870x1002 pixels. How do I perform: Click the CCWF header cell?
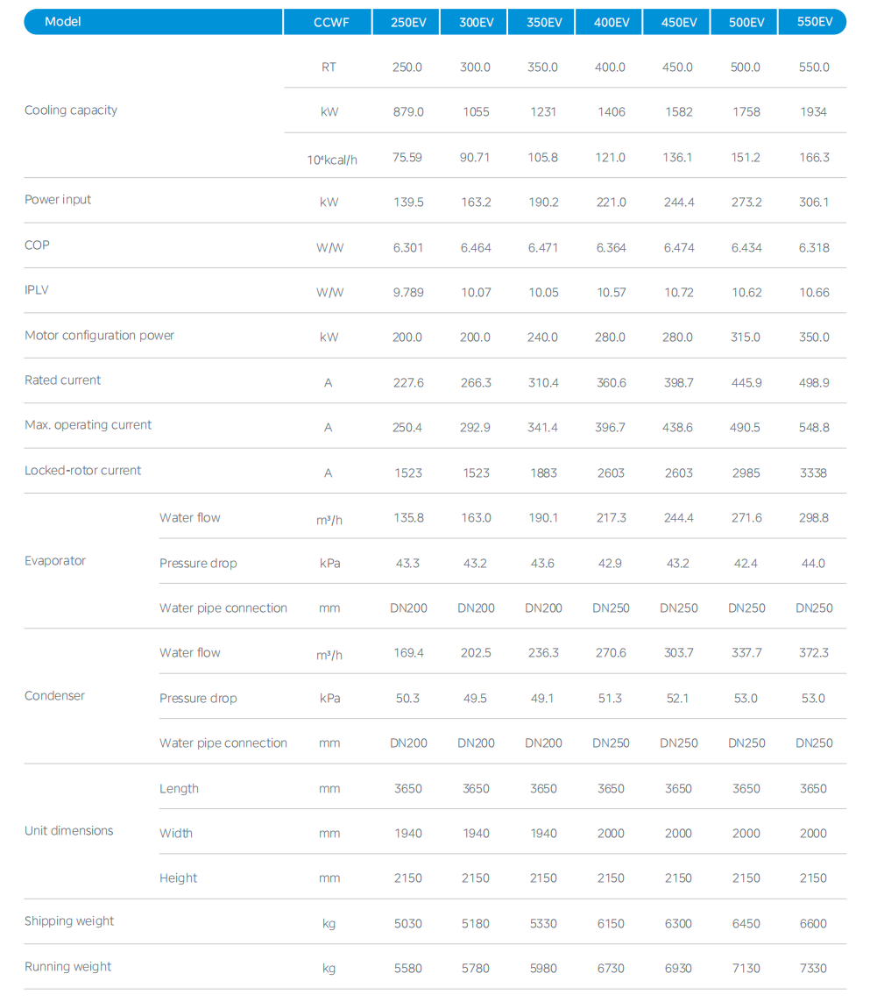(x=330, y=22)
